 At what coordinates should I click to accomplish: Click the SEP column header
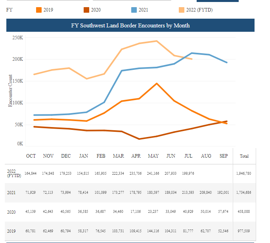(x=224, y=156)
